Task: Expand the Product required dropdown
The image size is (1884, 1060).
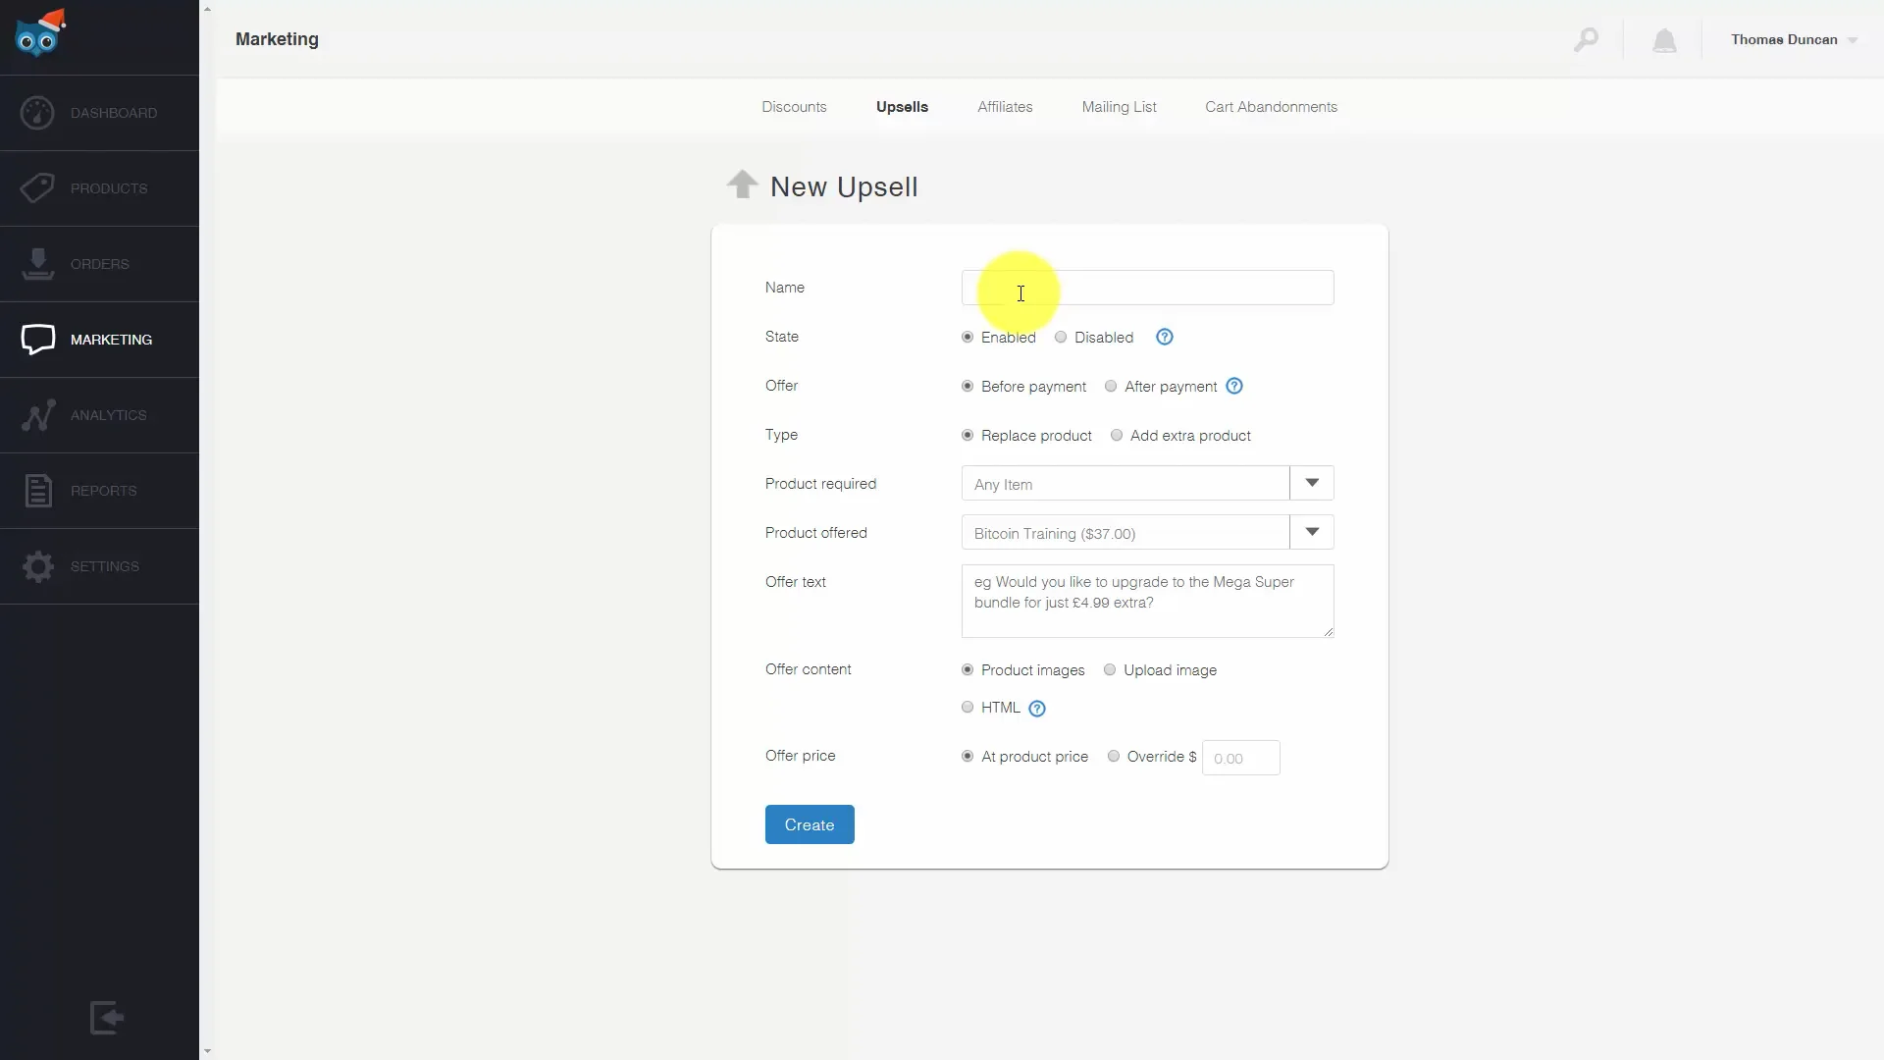Action: click(1311, 483)
